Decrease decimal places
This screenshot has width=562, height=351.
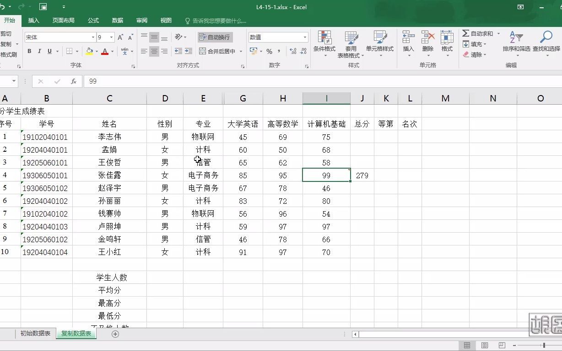[x=303, y=51]
